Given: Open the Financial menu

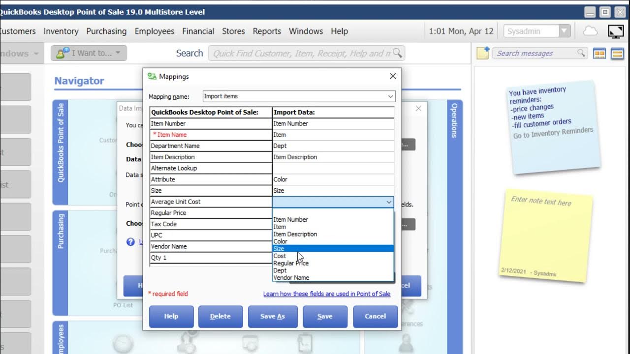Looking at the screenshot, I should click(x=198, y=31).
